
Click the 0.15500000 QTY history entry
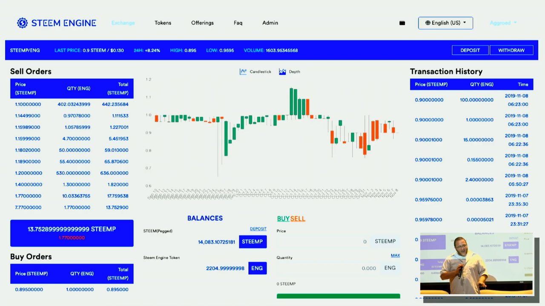[x=480, y=160]
